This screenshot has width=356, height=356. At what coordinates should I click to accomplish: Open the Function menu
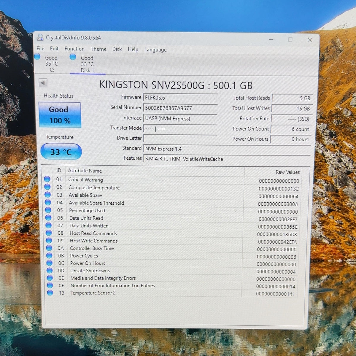tap(74, 49)
